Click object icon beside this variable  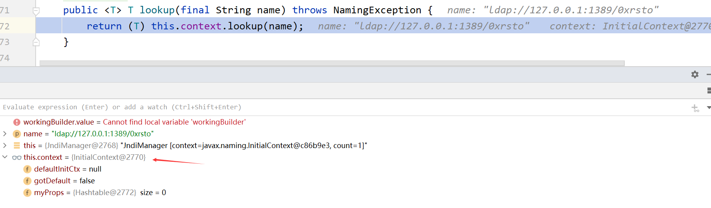(17, 145)
